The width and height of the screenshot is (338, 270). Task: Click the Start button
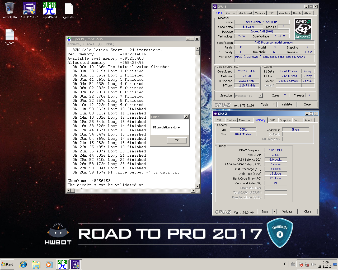pyautogui.click(x=7, y=264)
